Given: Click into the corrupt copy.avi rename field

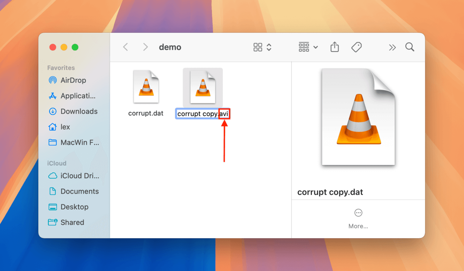Looking at the screenshot, I should (203, 114).
